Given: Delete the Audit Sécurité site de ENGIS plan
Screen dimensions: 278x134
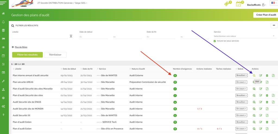Looking at the screenshot, I should coord(267,102).
